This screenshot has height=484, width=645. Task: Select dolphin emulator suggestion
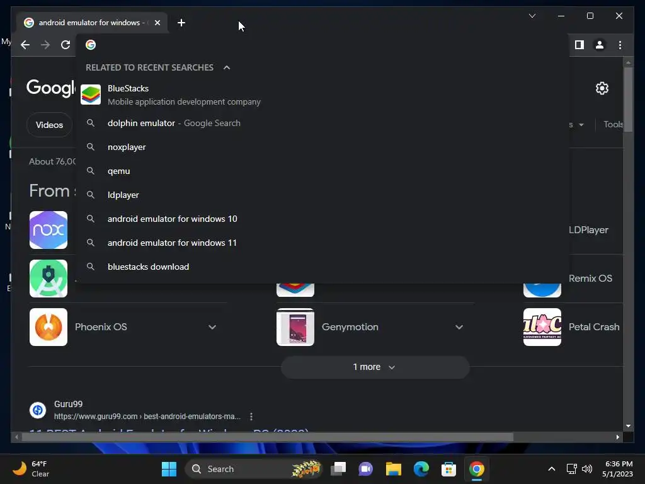pos(323,123)
